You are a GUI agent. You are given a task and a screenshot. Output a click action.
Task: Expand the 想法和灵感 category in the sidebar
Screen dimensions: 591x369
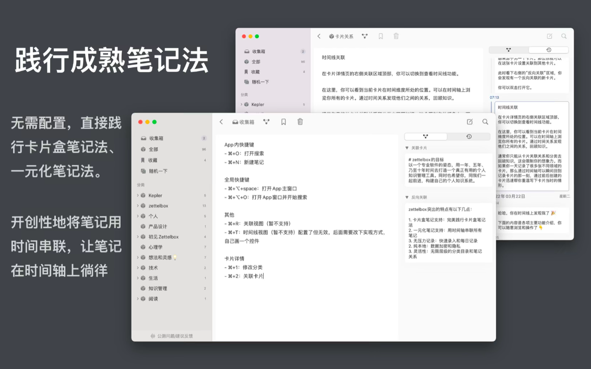138,257
